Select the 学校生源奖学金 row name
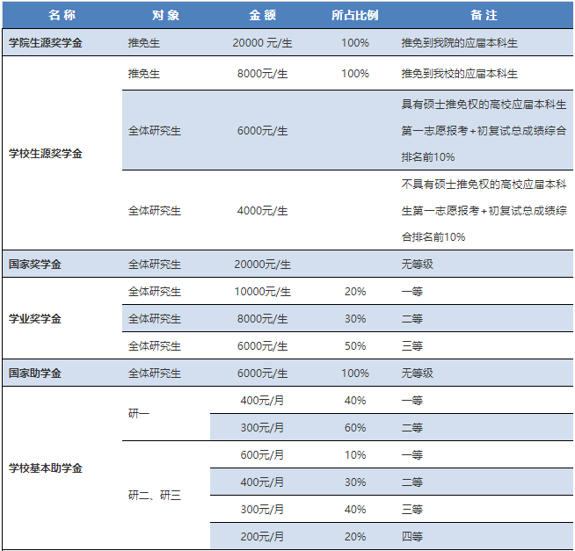This screenshot has height=551, width=575. click(46, 153)
